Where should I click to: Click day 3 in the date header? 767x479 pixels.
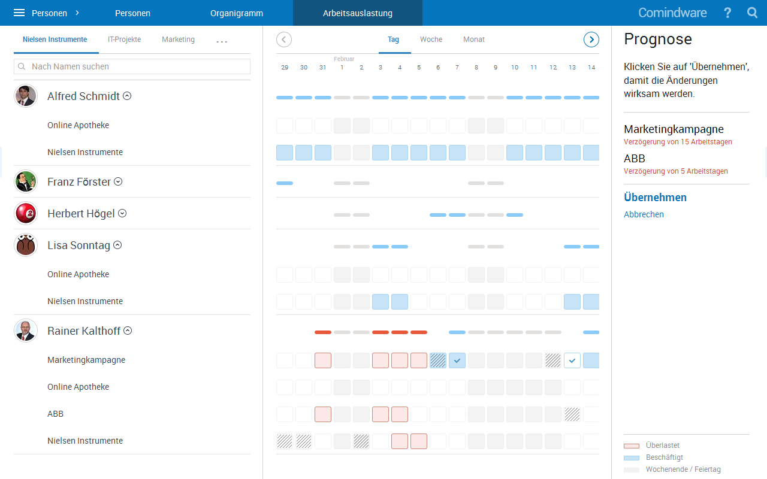pos(381,68)
